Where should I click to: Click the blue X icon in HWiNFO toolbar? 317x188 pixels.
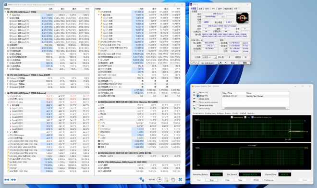pyautogui.click(x=180, y=179)
